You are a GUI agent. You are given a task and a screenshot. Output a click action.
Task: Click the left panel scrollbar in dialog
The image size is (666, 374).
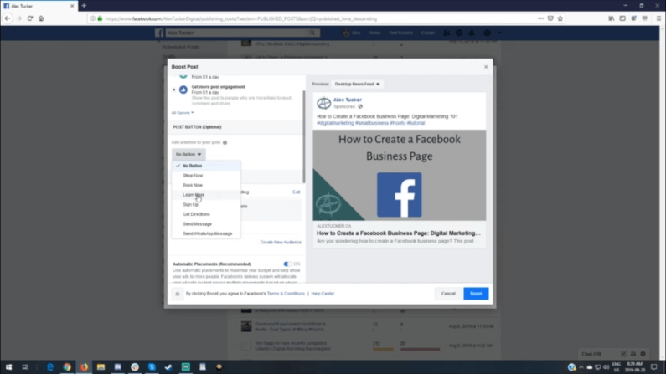tap(304, 136)
